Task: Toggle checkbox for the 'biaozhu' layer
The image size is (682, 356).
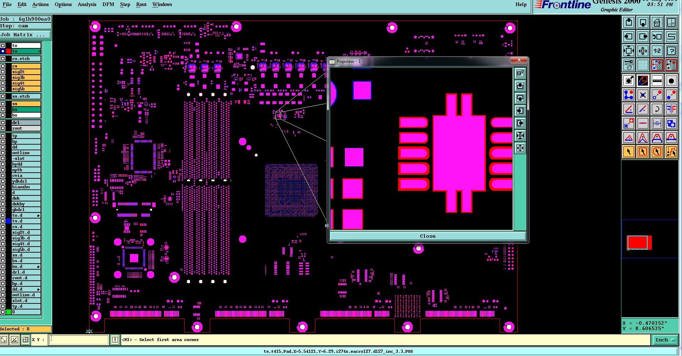Action: (3, 187)
